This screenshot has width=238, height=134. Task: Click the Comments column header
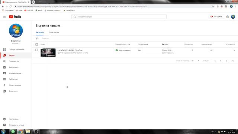click(206, 44)
